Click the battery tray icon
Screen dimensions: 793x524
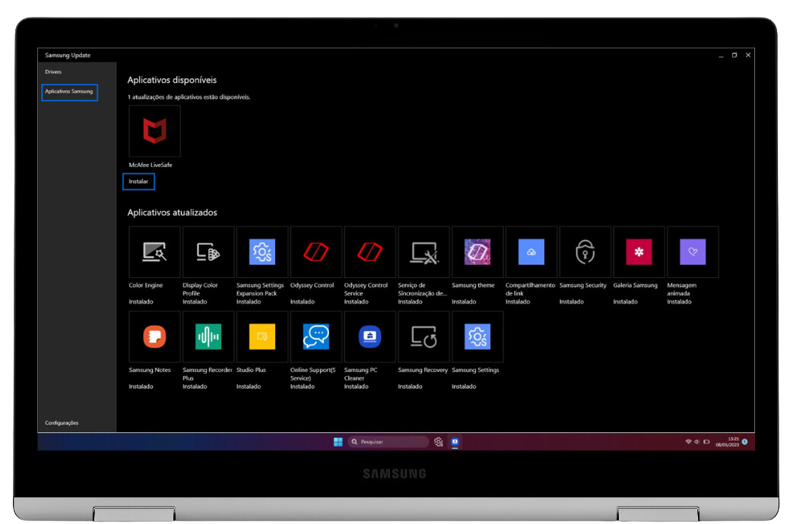coord(706,442)
